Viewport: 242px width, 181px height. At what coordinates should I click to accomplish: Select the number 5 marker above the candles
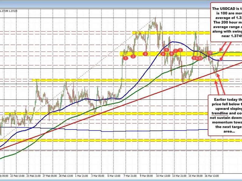(x=167, y=50)
